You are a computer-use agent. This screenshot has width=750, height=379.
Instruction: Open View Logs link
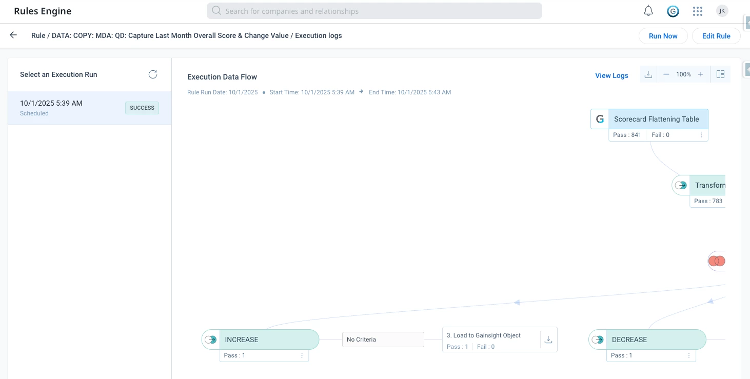pyautogui.click(x=611, y=75)
